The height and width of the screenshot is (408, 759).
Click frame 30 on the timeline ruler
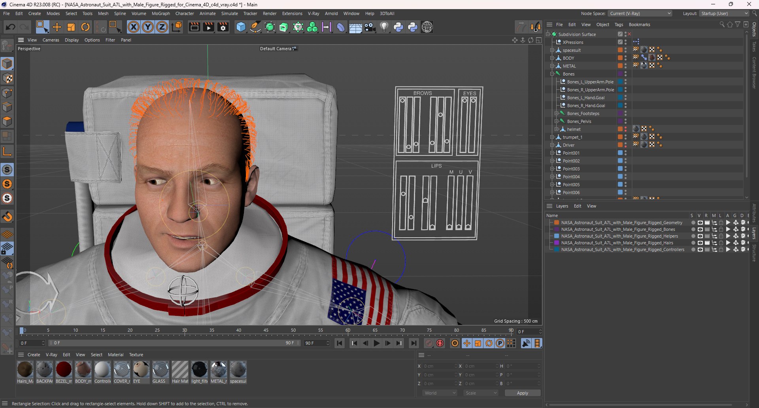pyautogui.click(x=185, y=331)
